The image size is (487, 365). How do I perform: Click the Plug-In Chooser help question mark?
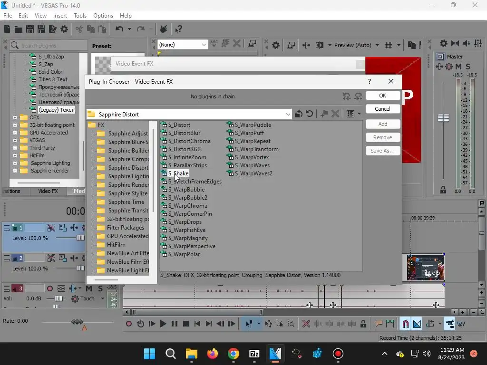369,81
